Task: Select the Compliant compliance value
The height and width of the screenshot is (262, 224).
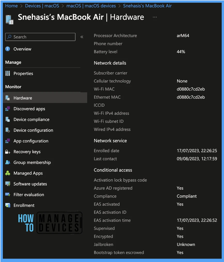Action: click(x=187, y=196)
